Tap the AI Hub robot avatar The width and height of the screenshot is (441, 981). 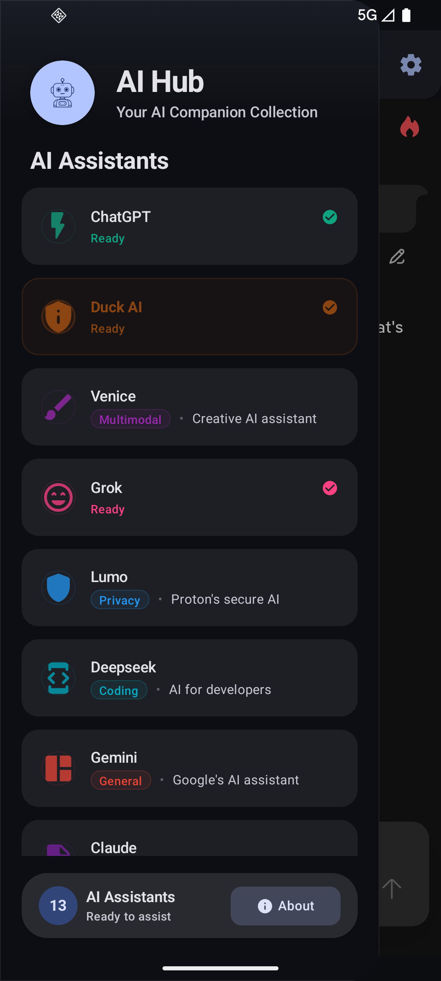tap(62, 93)
